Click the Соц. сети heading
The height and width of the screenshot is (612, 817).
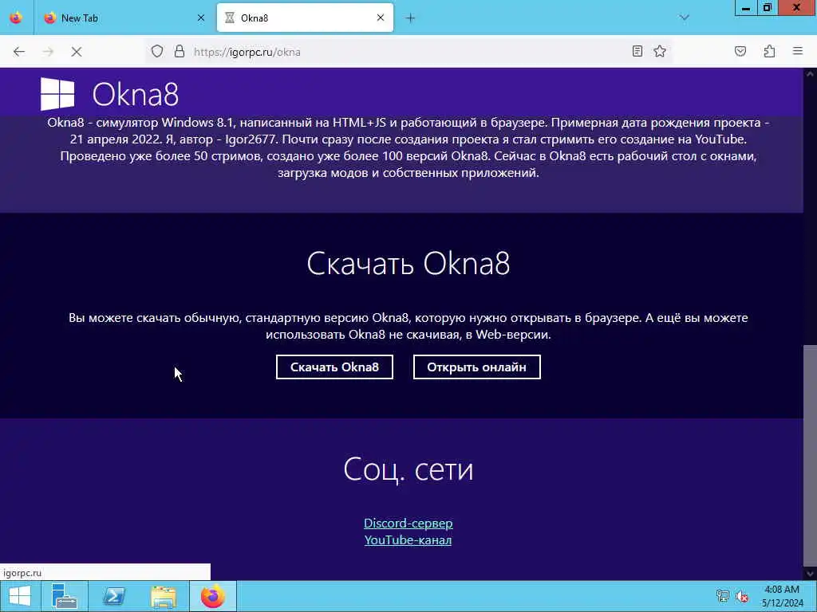pyautogui.click(x=408, y=469)
